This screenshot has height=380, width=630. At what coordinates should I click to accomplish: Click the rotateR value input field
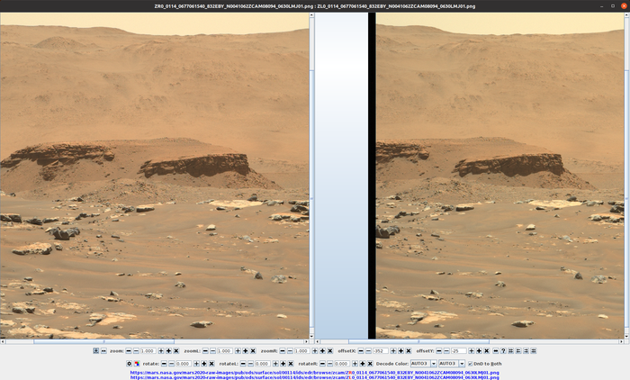click(342, 364)
